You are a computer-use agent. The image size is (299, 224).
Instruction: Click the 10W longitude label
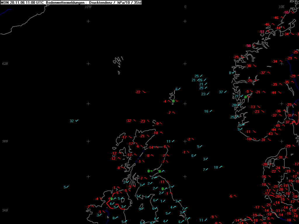tap(88, 7)
